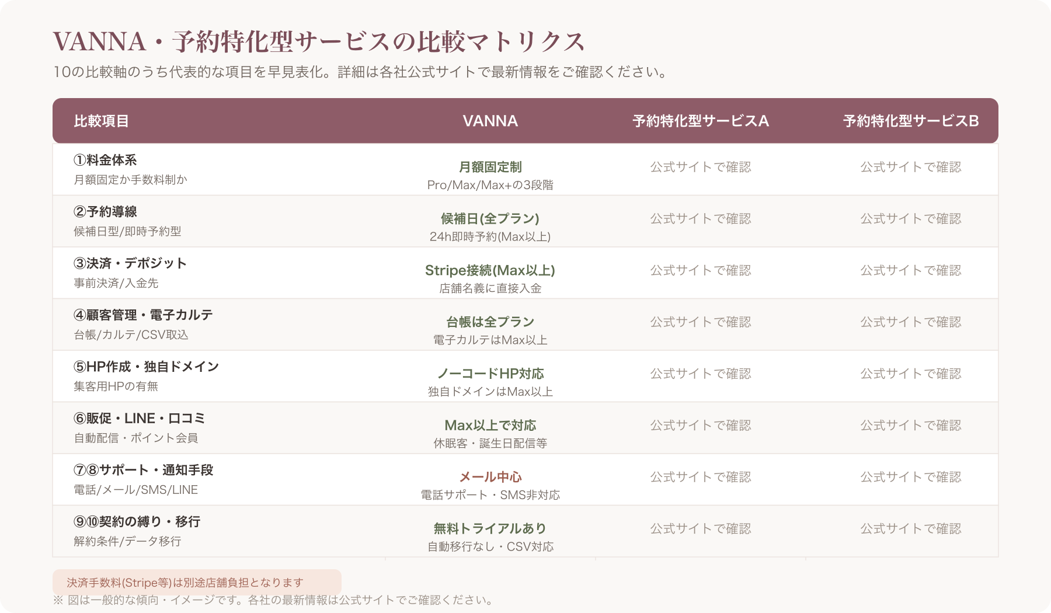Image resolution: width=1051 pixels, height=613 pixels.
Task: Select the '比較項目' column header
Action: pos(101,121)
